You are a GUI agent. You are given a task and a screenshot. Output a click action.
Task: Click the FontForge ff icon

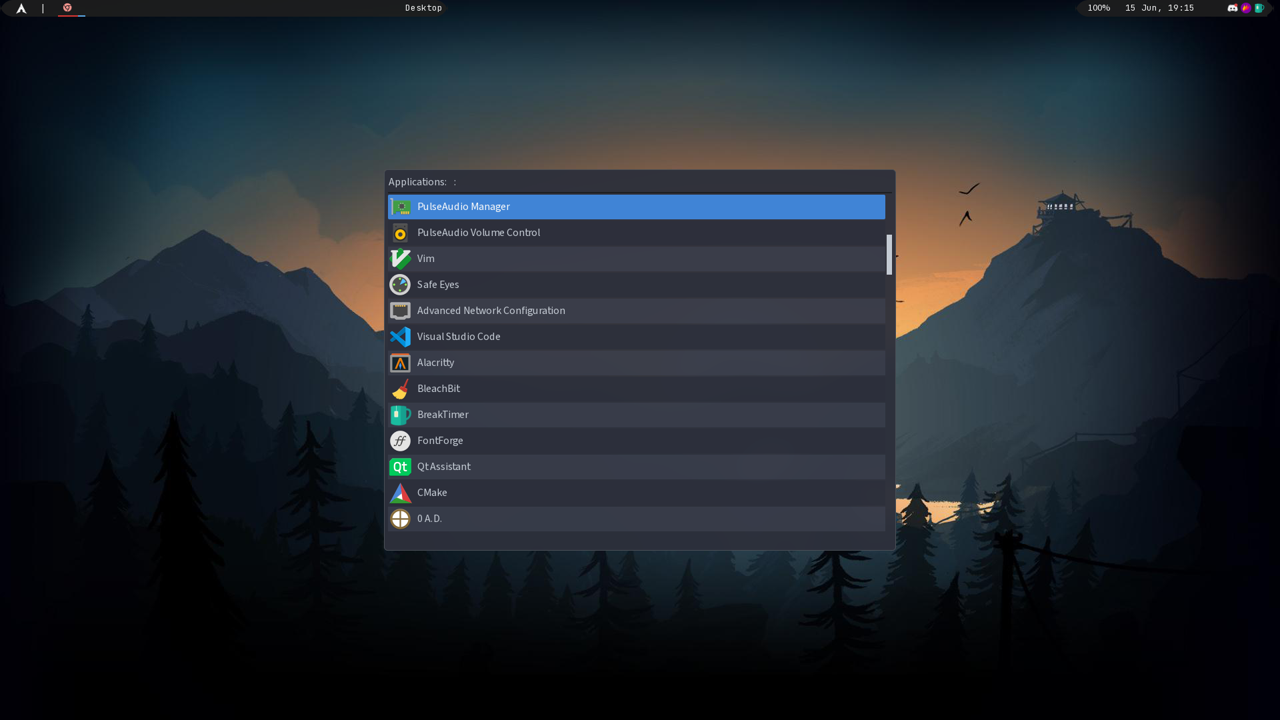coord(400,441)
